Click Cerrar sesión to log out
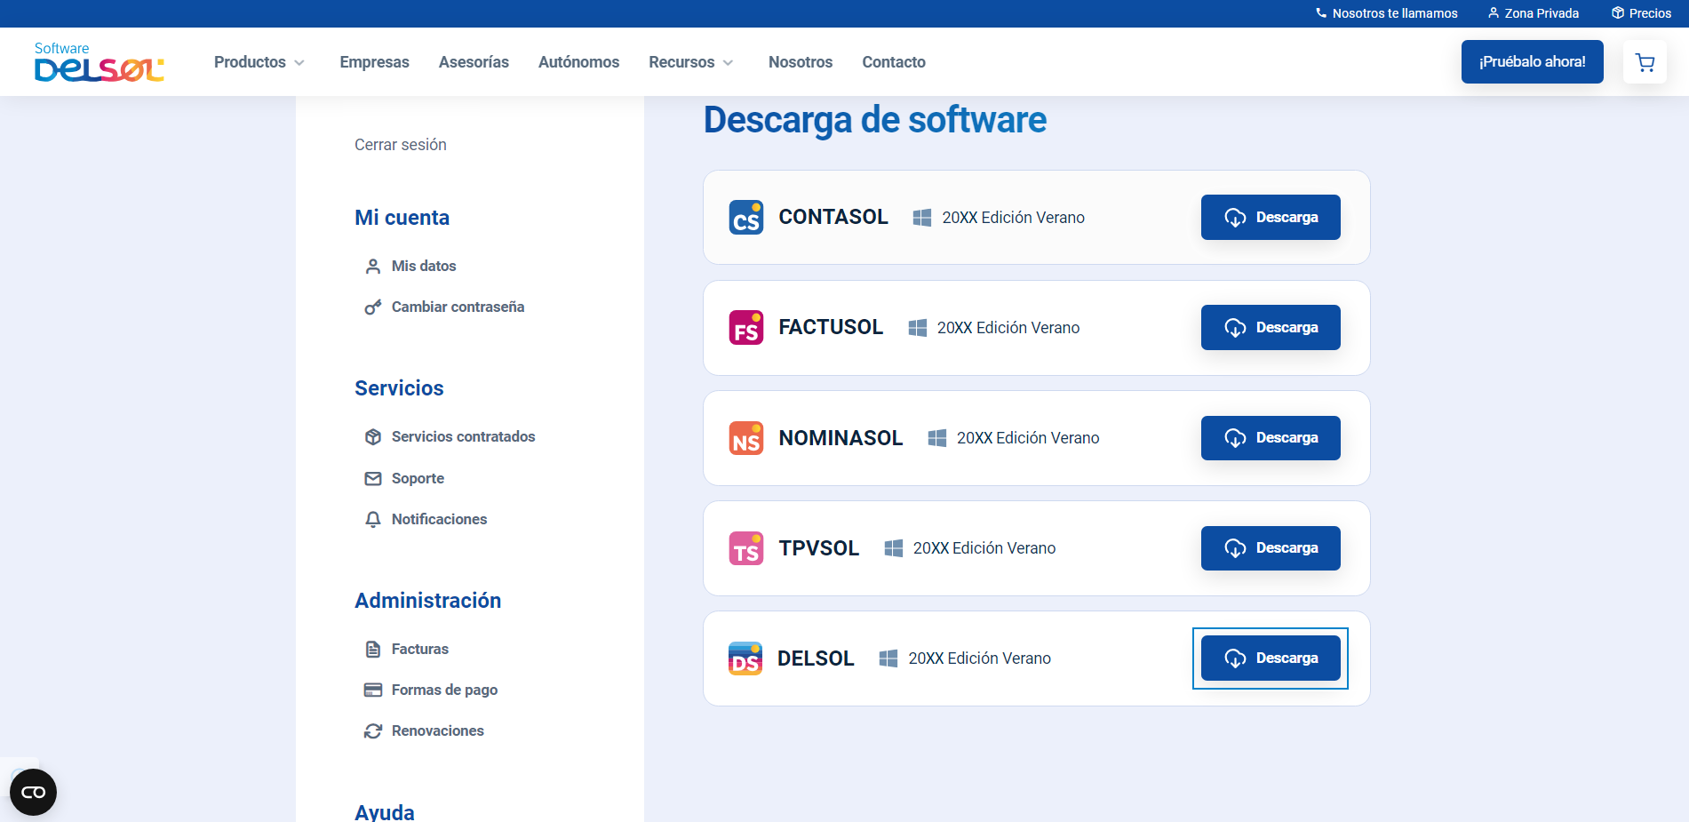Image resolution: width=1689 pixels, height=822 pixels. pos(401,145)
